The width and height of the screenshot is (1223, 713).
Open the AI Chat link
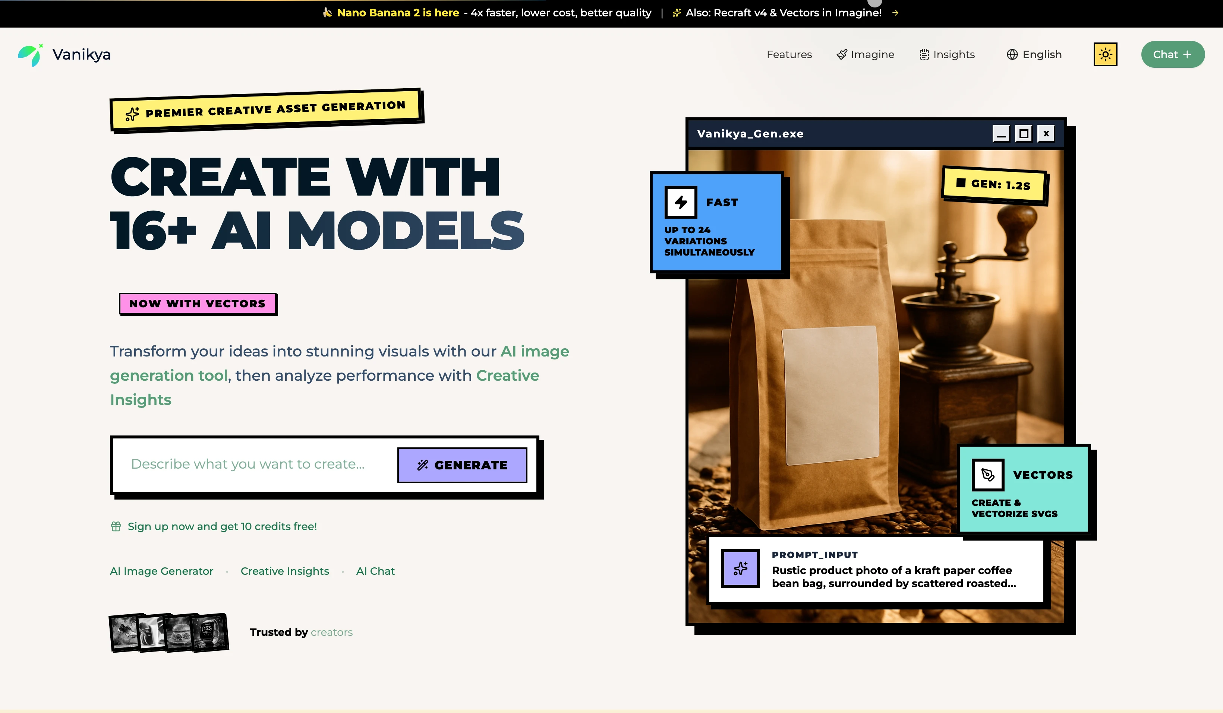375,571
